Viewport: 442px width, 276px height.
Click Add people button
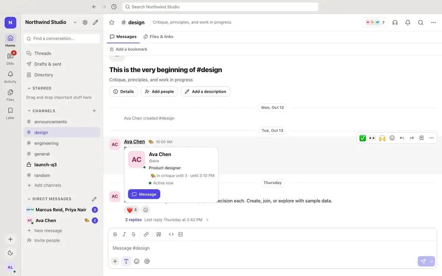click(159, 92)
